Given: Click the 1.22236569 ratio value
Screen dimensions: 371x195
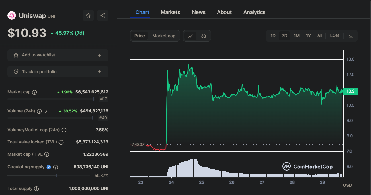Looking at the screenshot, I should pyautogui.click(x=95, y=154).
